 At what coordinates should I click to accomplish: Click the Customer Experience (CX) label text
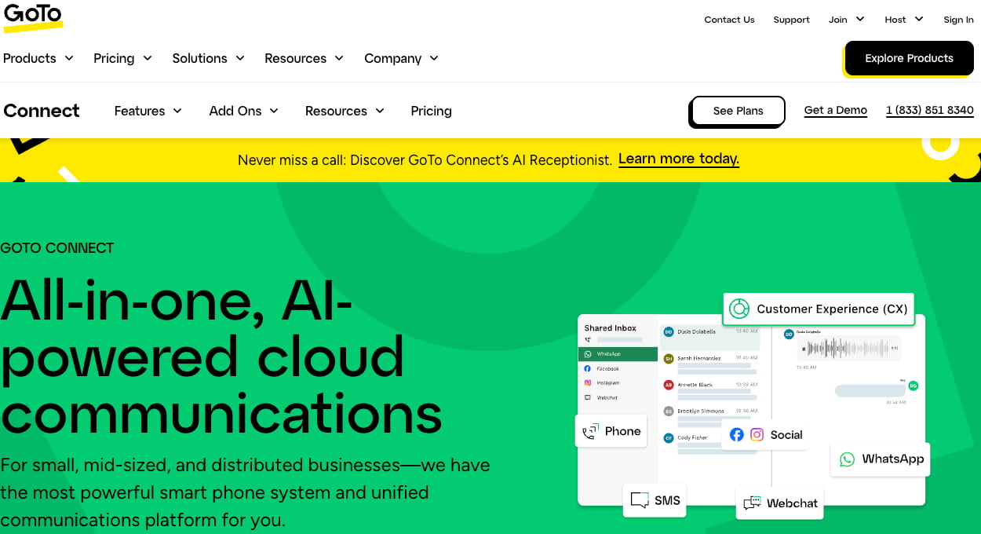coord(832,309)
